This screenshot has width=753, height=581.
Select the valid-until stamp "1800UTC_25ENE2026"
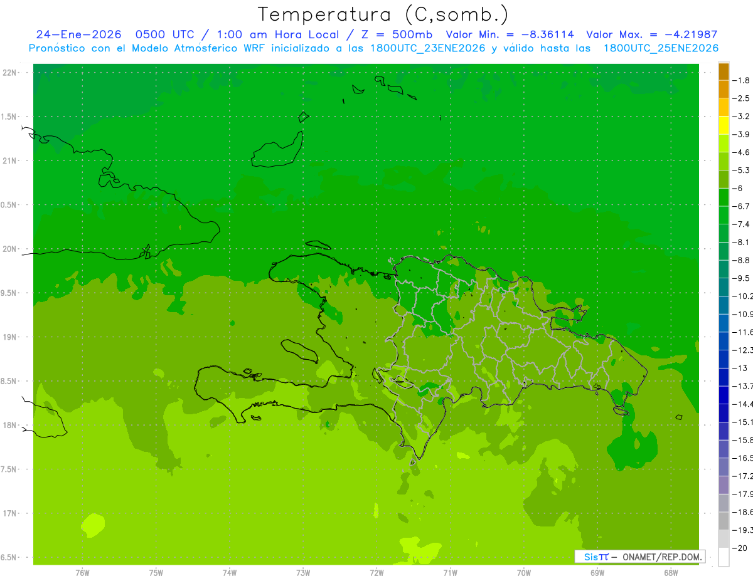point(660,48)
